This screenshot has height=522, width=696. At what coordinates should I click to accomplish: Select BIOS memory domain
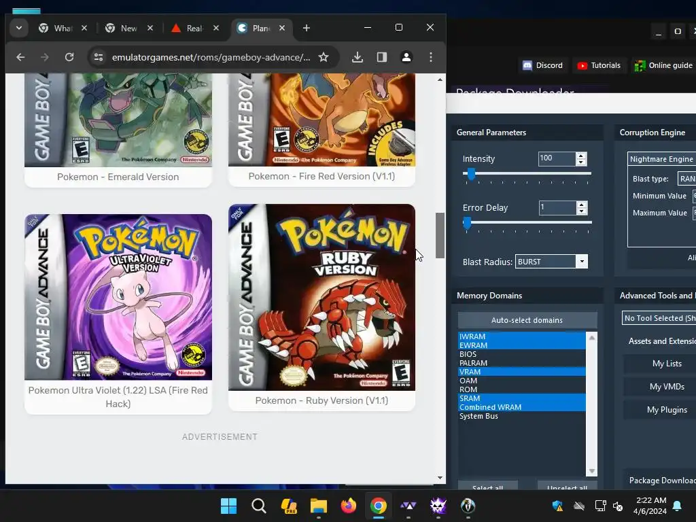click(x=522, y=354)
